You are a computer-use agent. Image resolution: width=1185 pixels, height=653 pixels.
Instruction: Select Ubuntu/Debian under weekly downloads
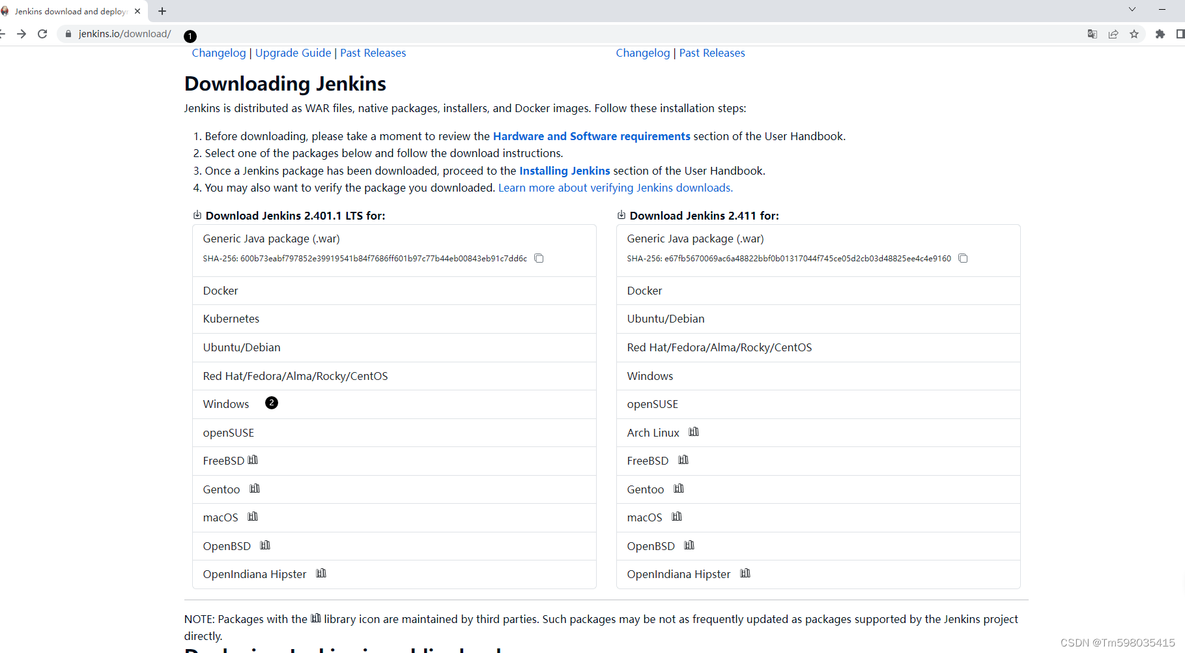[818, 319]
